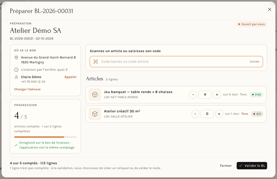Select Tous for Atelier créatif line
The image size is (277, 179).
click(x=245, y=114)
